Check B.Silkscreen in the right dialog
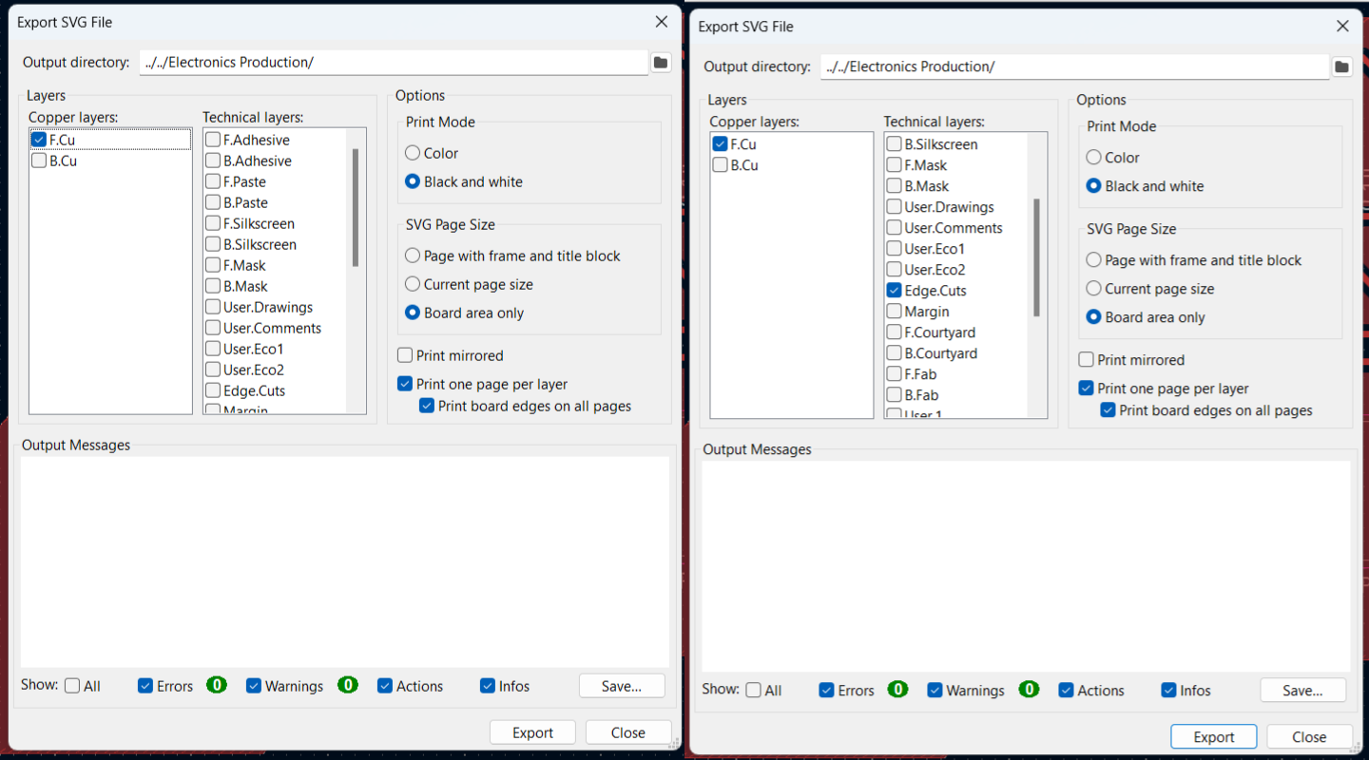The height and width of the screenshot is (760, 1369). point(894,144)
